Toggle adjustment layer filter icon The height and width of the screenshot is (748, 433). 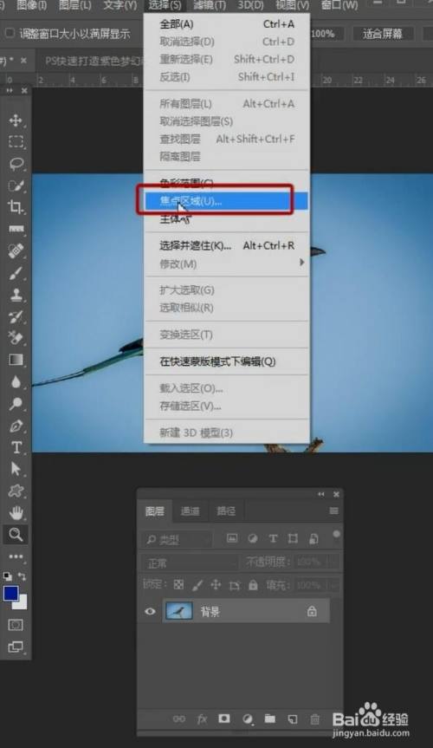[253, 538]
